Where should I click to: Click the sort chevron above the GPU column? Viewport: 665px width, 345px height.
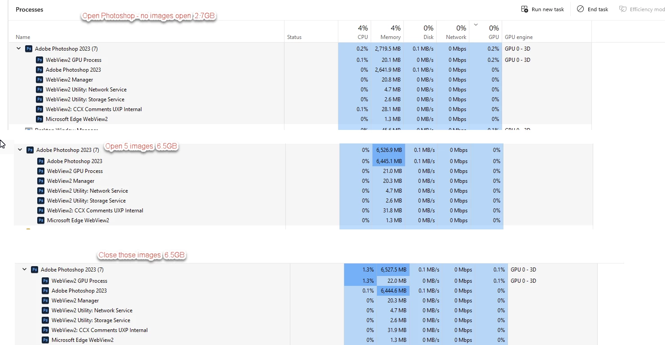click(476, 25)
